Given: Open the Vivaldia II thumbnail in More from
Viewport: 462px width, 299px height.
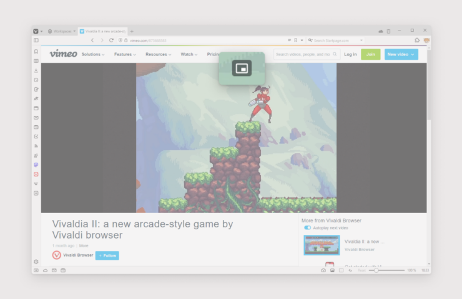Looking at the screenshot, I should (x=322, y=245).
